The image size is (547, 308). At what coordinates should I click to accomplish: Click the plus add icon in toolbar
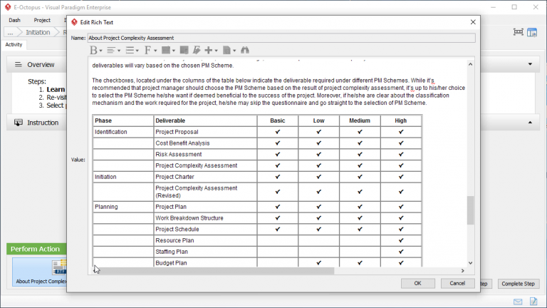[x=210, y=51]
